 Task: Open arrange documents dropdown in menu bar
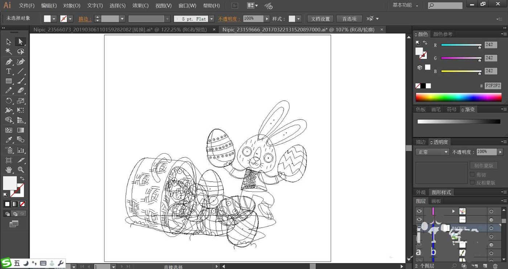point(252,5)
